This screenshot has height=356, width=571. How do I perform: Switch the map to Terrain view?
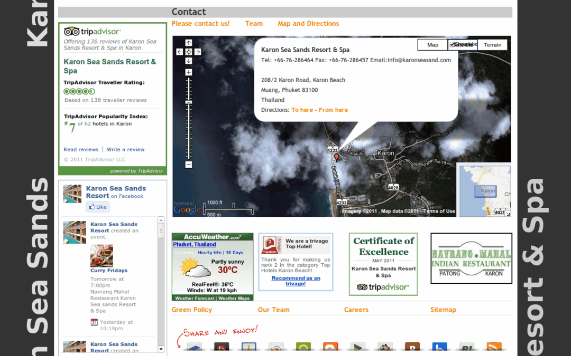(492, 45)
